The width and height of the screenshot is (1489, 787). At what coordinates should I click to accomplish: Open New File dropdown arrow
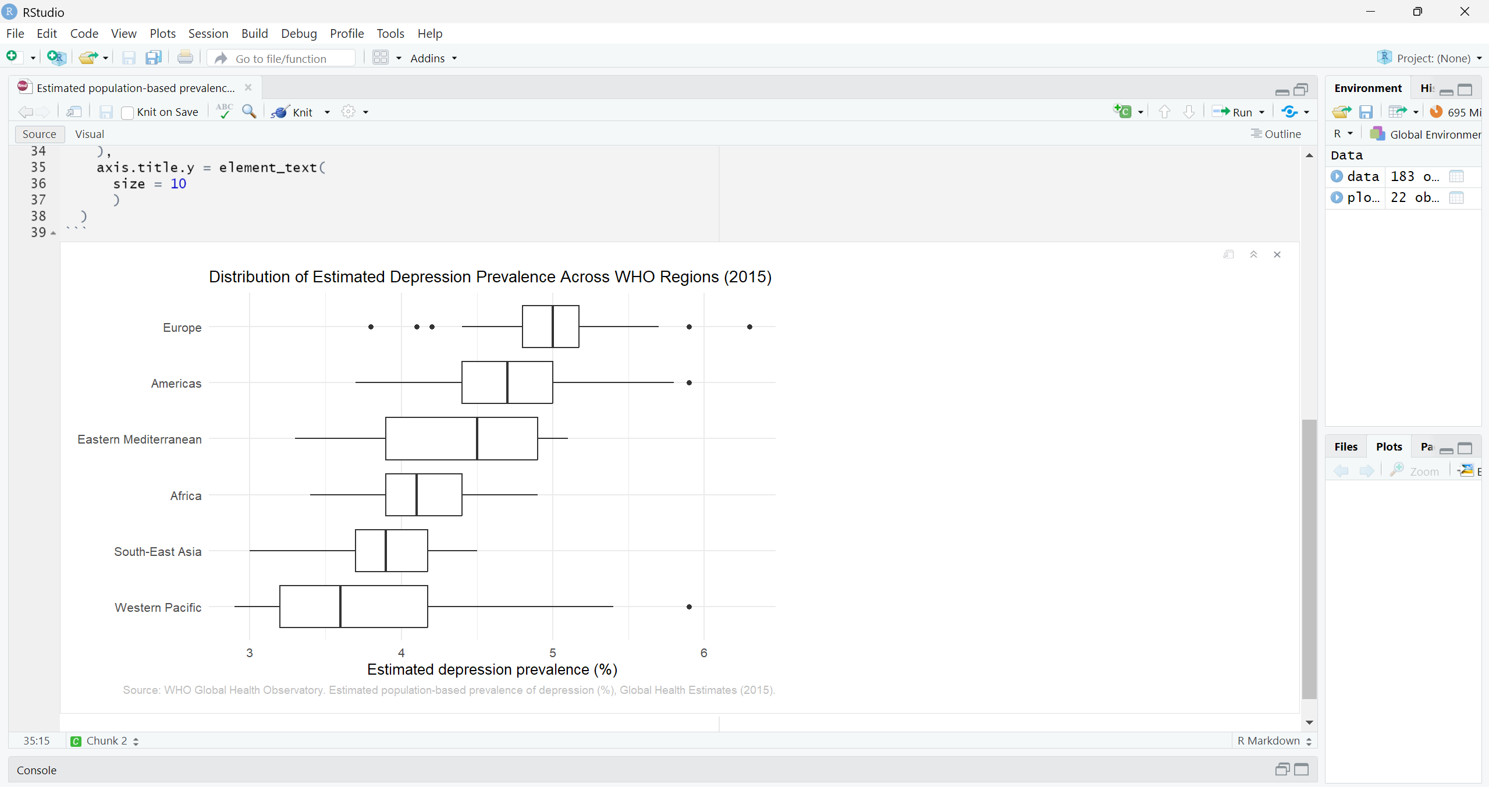tap(33, 58)
